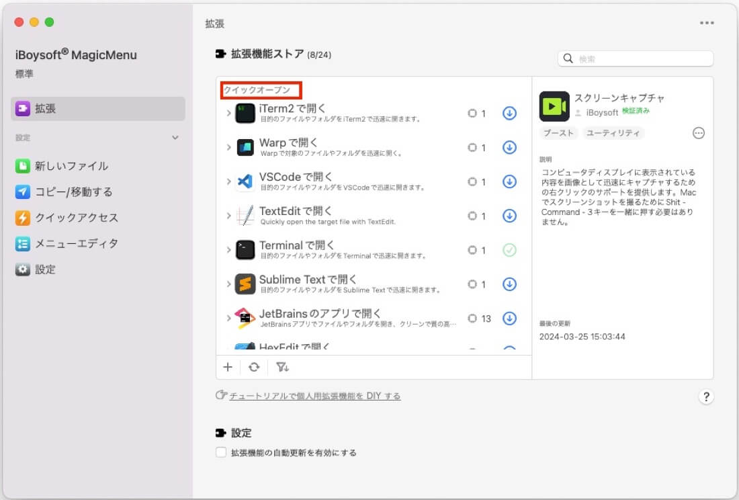This screenshot has width=739, height=500.
Task: Click the iTerm2 app icon
Action: pos(245,113)
